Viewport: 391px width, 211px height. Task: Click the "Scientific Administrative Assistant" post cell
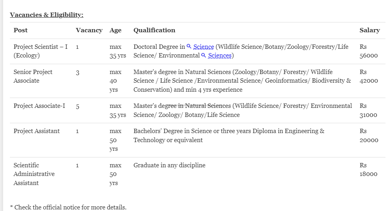pyautogui.click(x=34, y=174)
